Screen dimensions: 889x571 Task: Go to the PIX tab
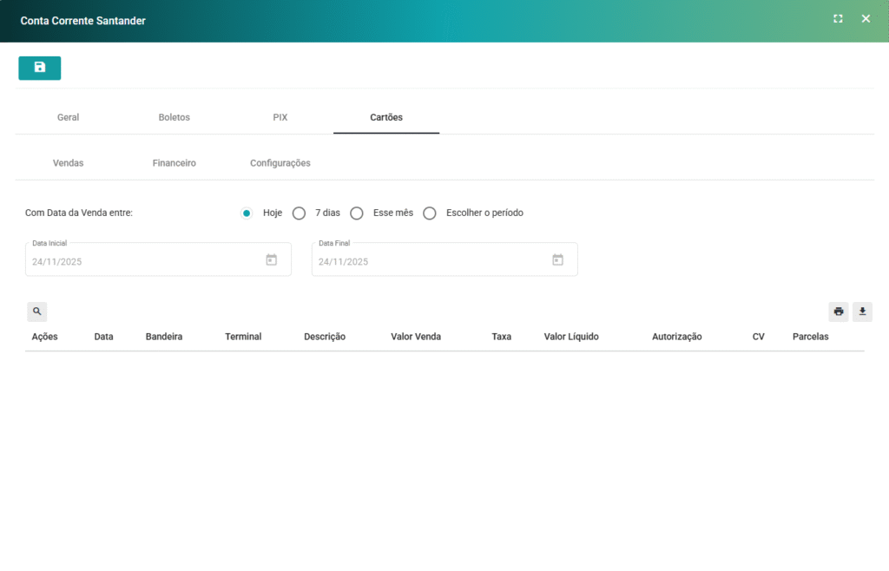[280, 117]
